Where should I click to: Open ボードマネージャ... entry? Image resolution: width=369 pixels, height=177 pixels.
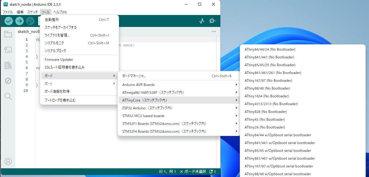click(179, 76)
